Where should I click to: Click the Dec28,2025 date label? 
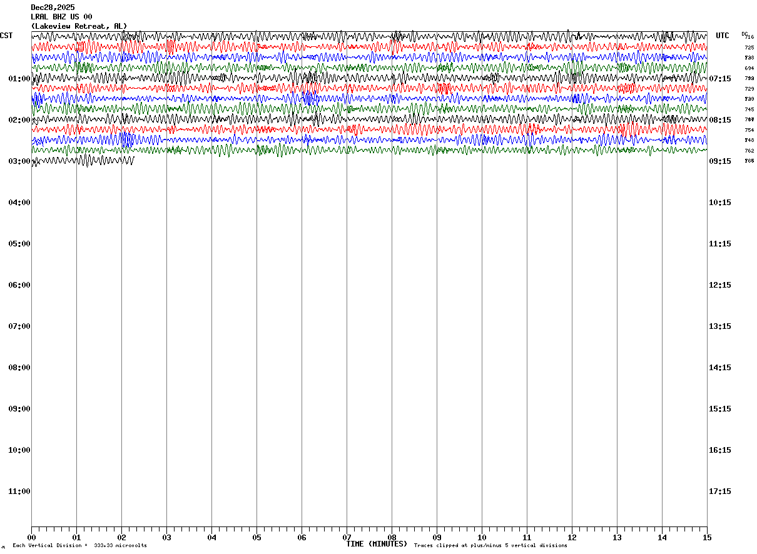(53, 8)
